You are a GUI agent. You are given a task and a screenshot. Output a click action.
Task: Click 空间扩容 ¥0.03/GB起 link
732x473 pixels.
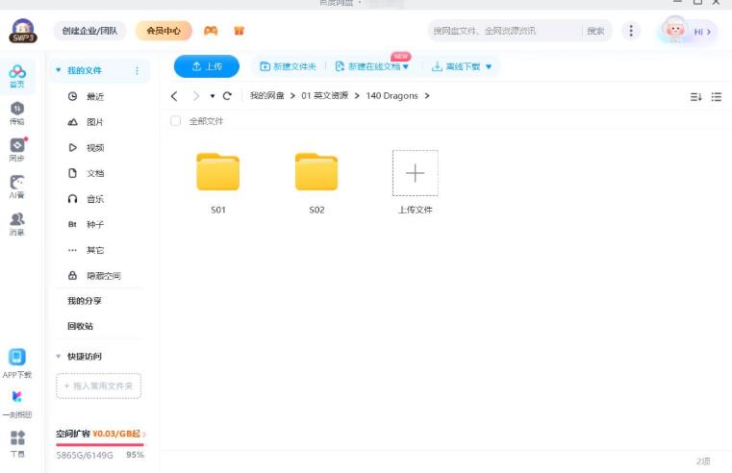100,434
